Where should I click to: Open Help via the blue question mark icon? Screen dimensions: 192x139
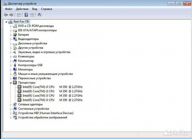(x=26, y=15)
